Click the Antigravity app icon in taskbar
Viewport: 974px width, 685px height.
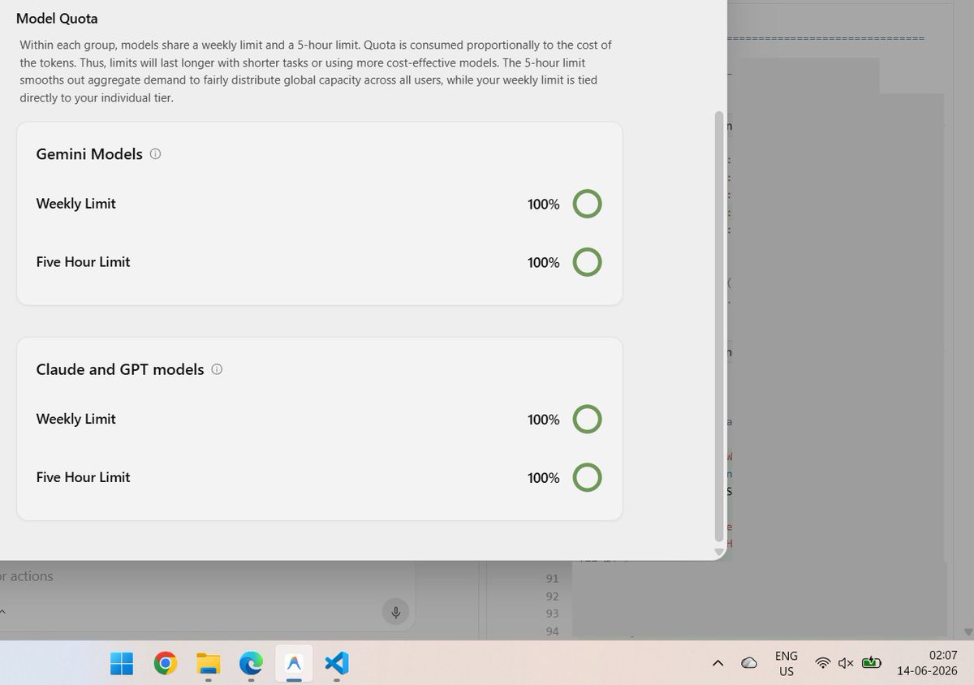click(294, 663)
